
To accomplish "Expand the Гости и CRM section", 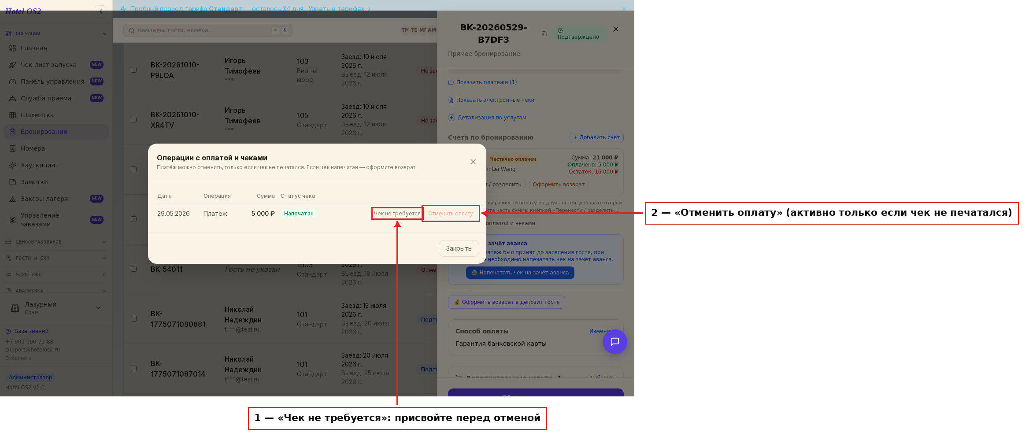I will pos(56,258).
